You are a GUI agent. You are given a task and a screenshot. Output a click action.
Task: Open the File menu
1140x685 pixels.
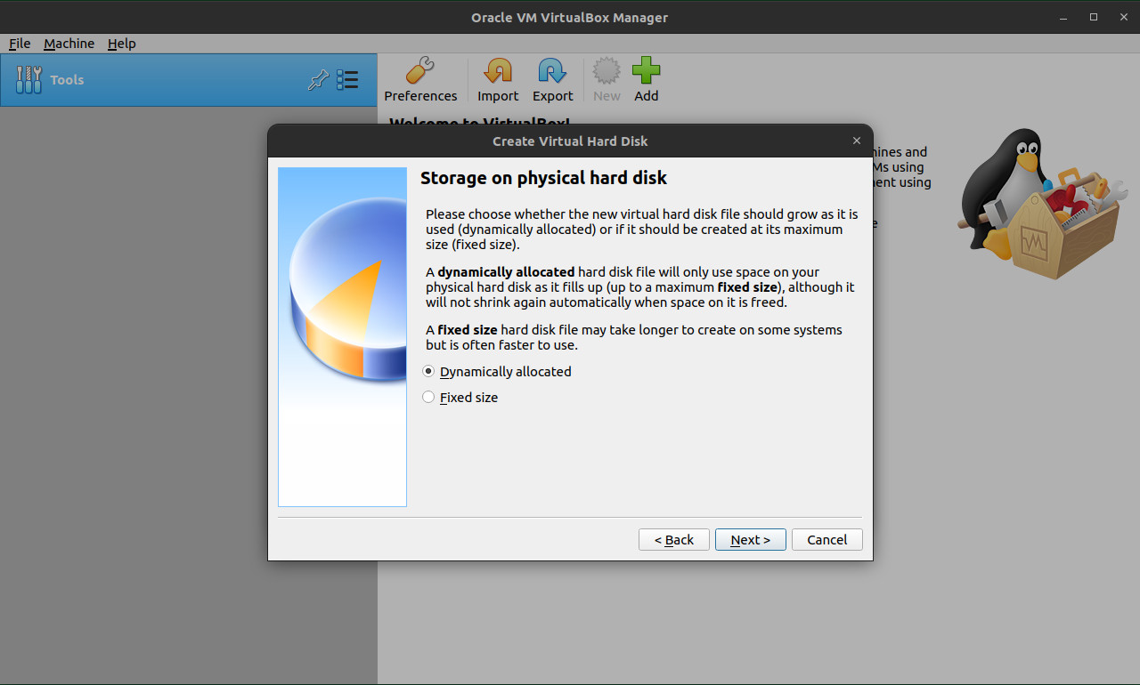click(x=20, y=44)
